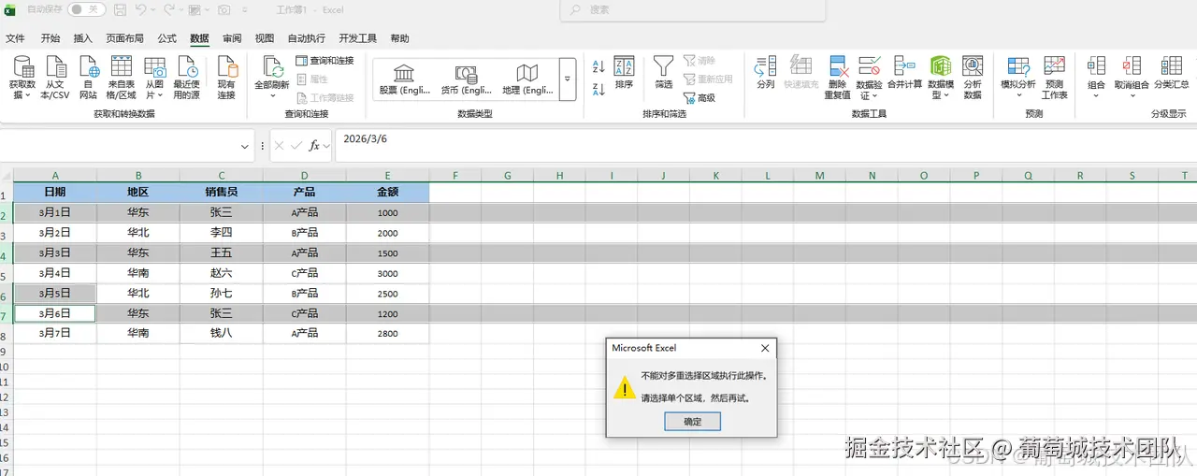This screenshot has height=476, width=1197.
Task: Select column header F
Action: click(455, 175)
